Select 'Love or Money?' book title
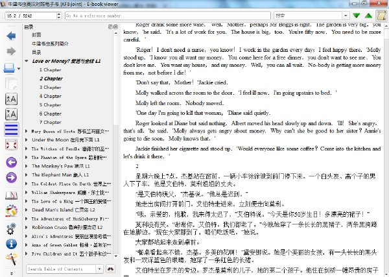The height and width of the screenshot is (277, 389). click(66, 61)
